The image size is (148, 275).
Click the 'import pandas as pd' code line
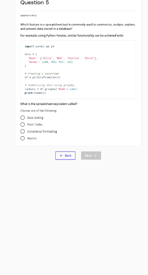click(x=39, y=46)
